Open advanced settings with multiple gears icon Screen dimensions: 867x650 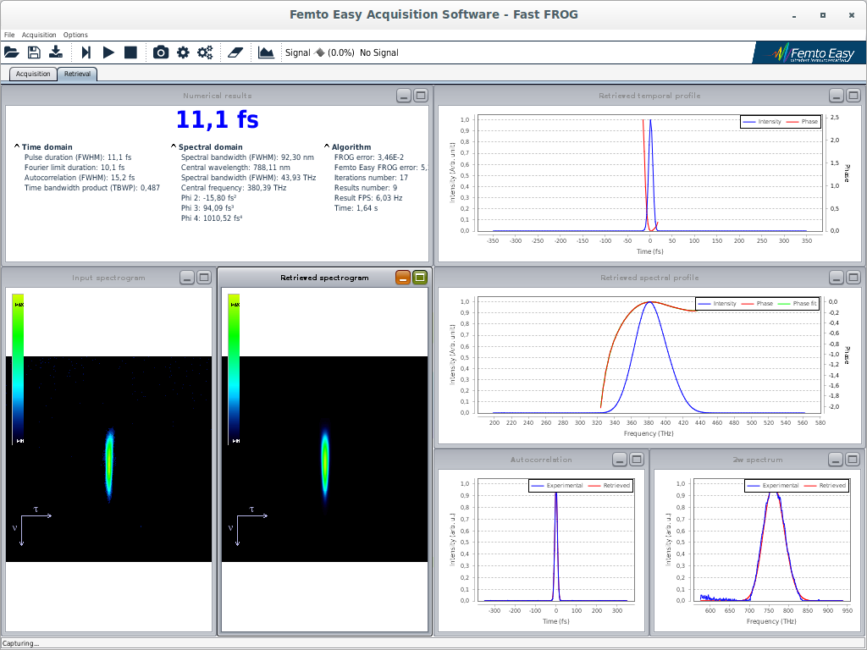(205, 52)
